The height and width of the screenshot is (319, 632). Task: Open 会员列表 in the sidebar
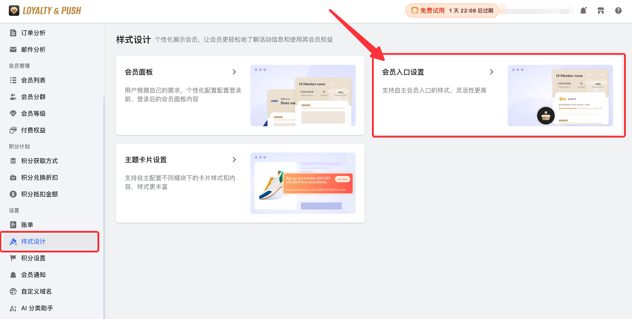[x=33, y=80]
